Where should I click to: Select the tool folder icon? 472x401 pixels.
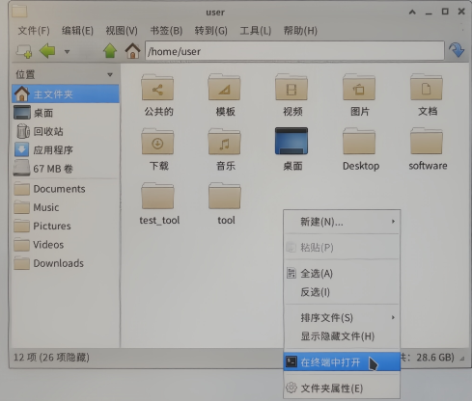[224, 196]
